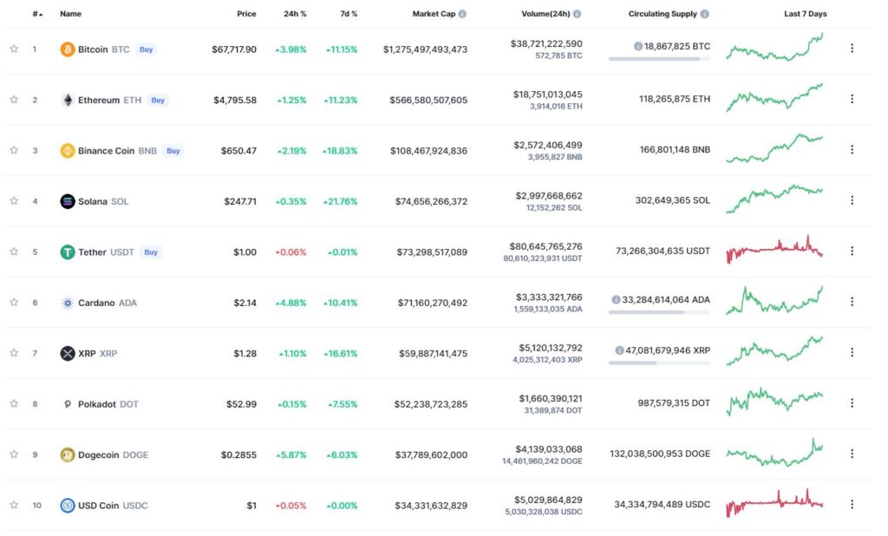The image size is (888, 536).
Task: Click the Solana last 7 days sparkline chart
Action: (x=774, y=199)
